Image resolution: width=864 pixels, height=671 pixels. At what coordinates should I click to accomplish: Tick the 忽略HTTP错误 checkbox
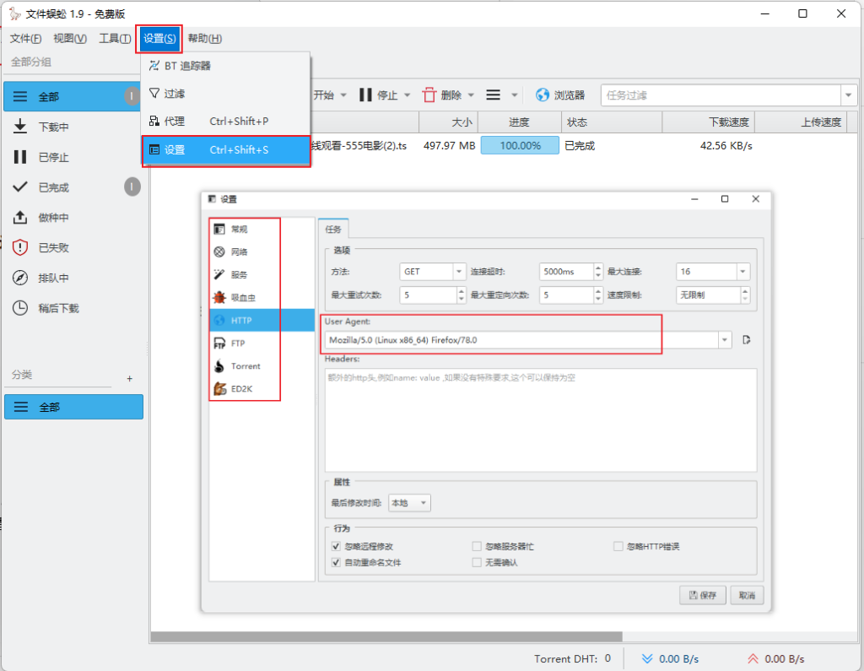[618, 546]
